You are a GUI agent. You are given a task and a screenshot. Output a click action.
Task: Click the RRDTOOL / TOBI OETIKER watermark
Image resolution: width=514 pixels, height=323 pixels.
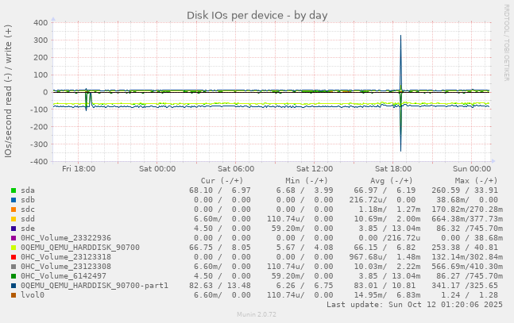507,42
